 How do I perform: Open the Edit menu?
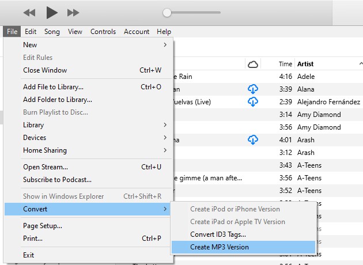(31, 32)
